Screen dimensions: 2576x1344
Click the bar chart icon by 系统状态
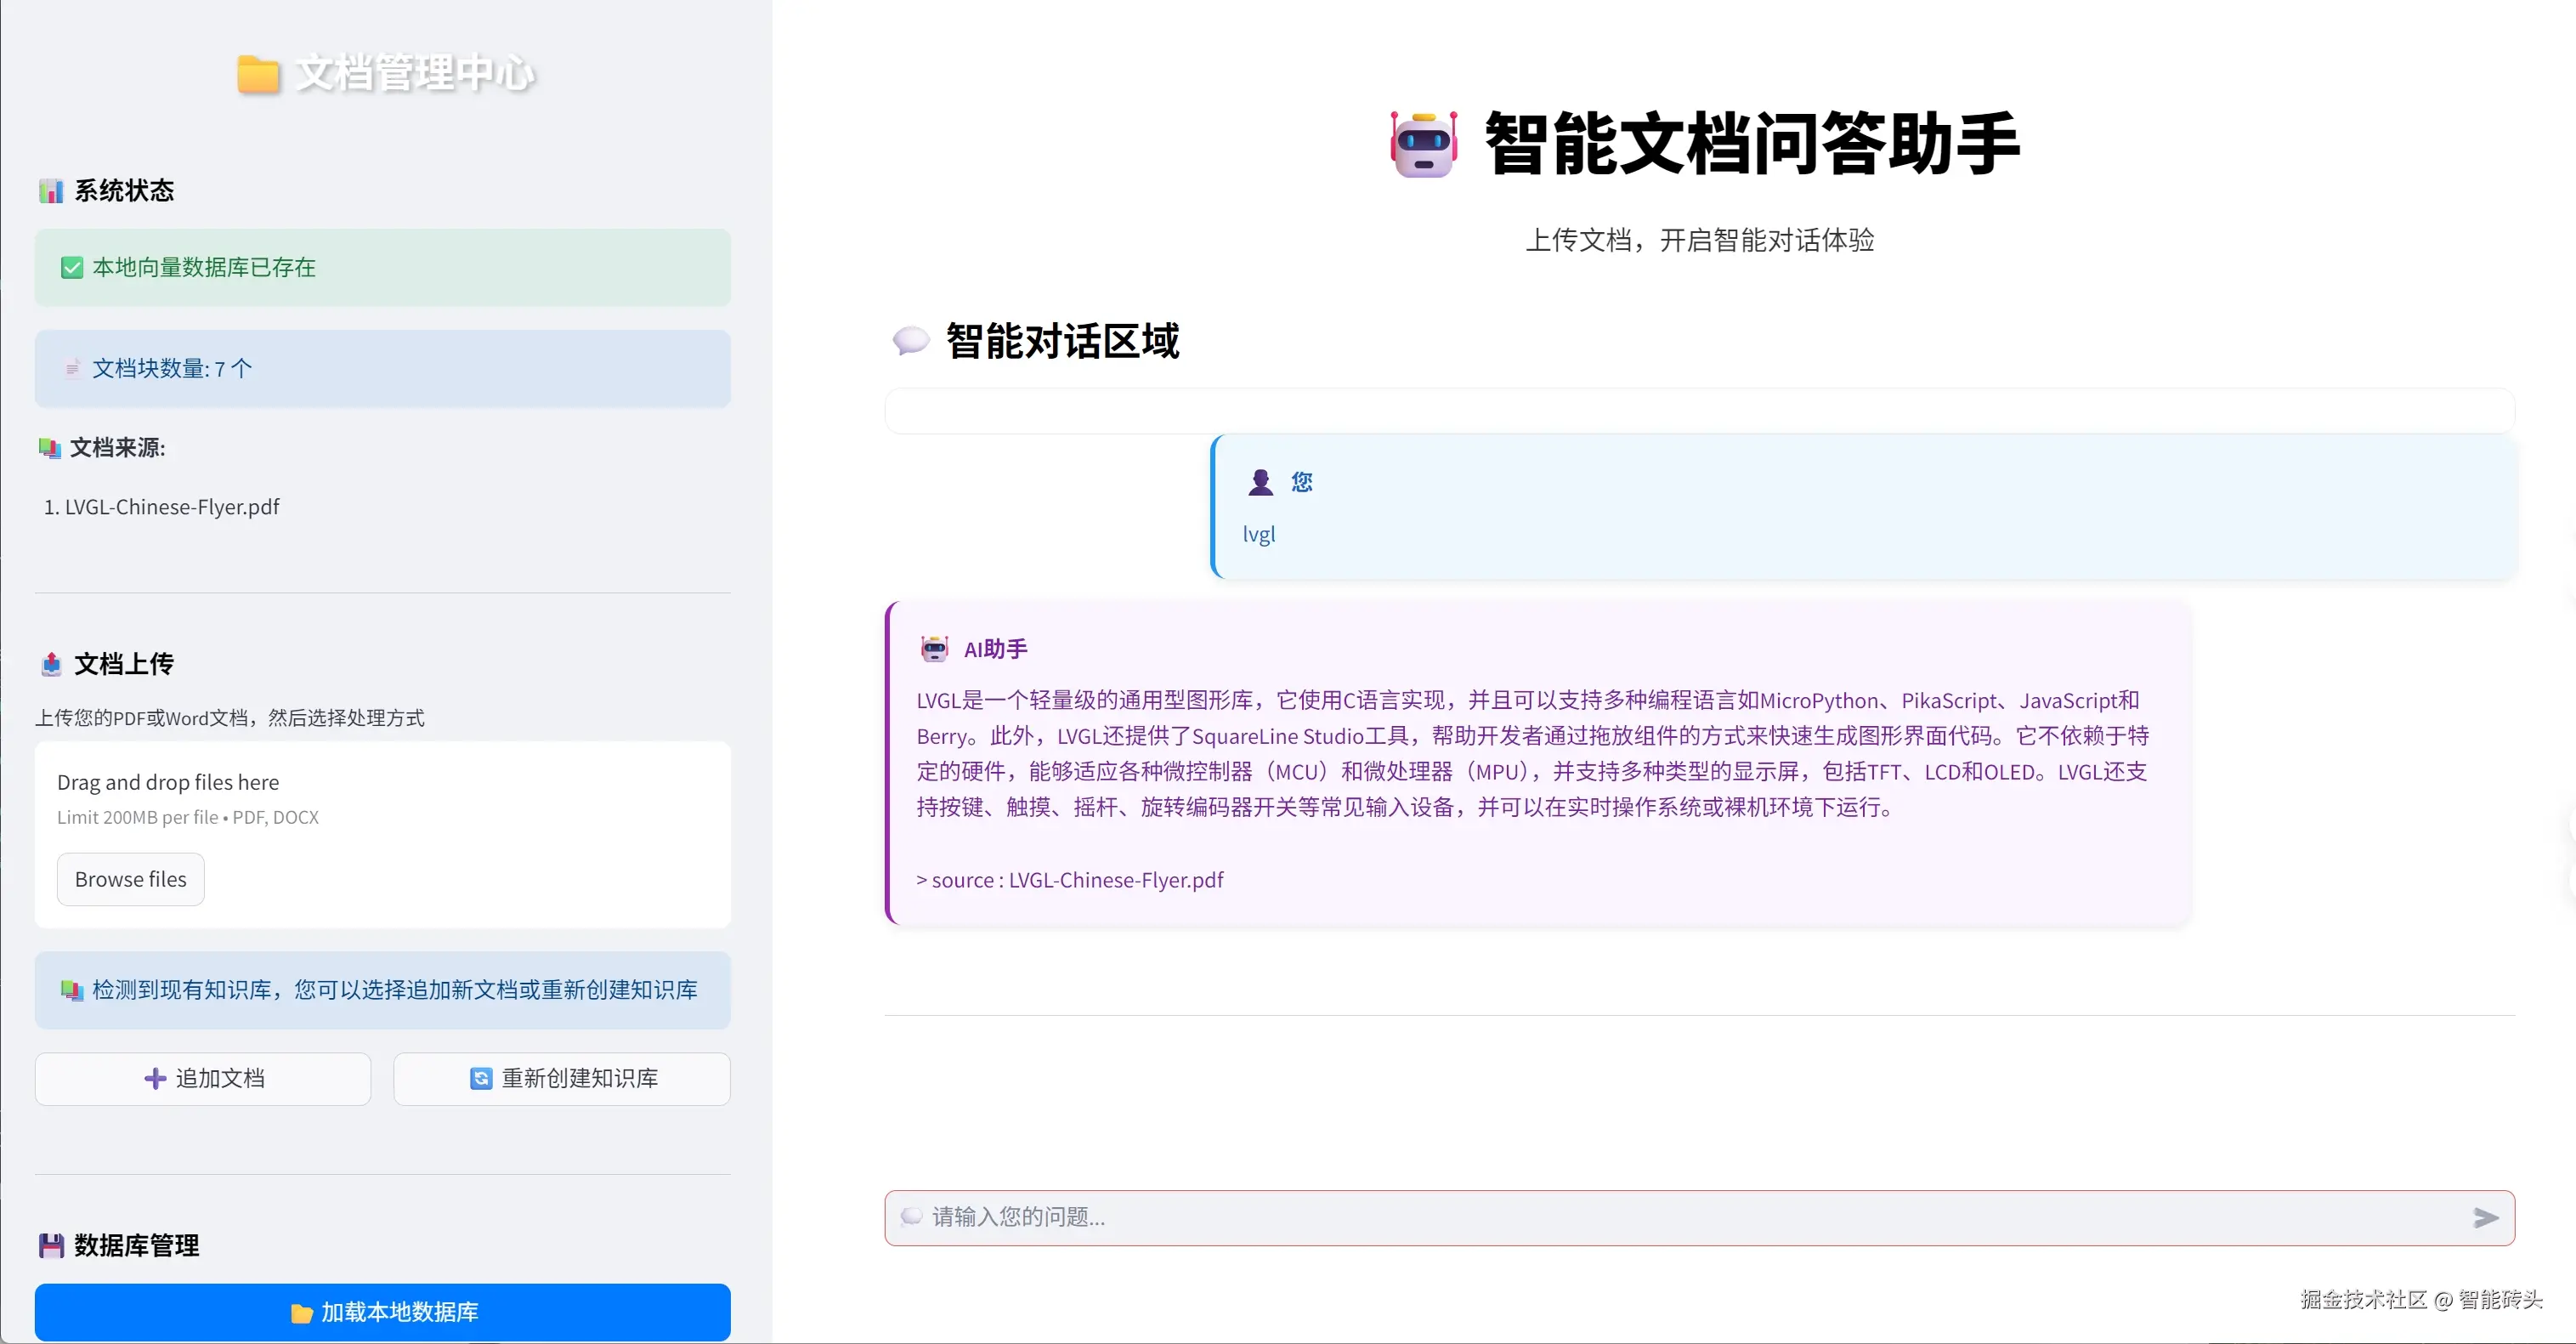51,191
